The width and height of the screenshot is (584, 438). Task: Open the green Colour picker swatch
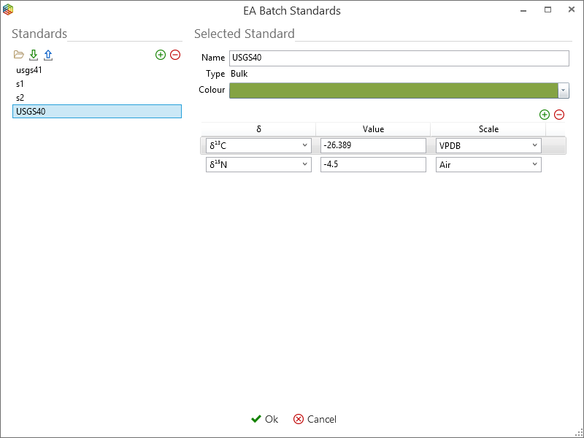(393, 90)
